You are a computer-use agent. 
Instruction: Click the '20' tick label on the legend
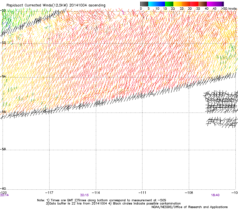pyautogui.click(x=173, y=9)
